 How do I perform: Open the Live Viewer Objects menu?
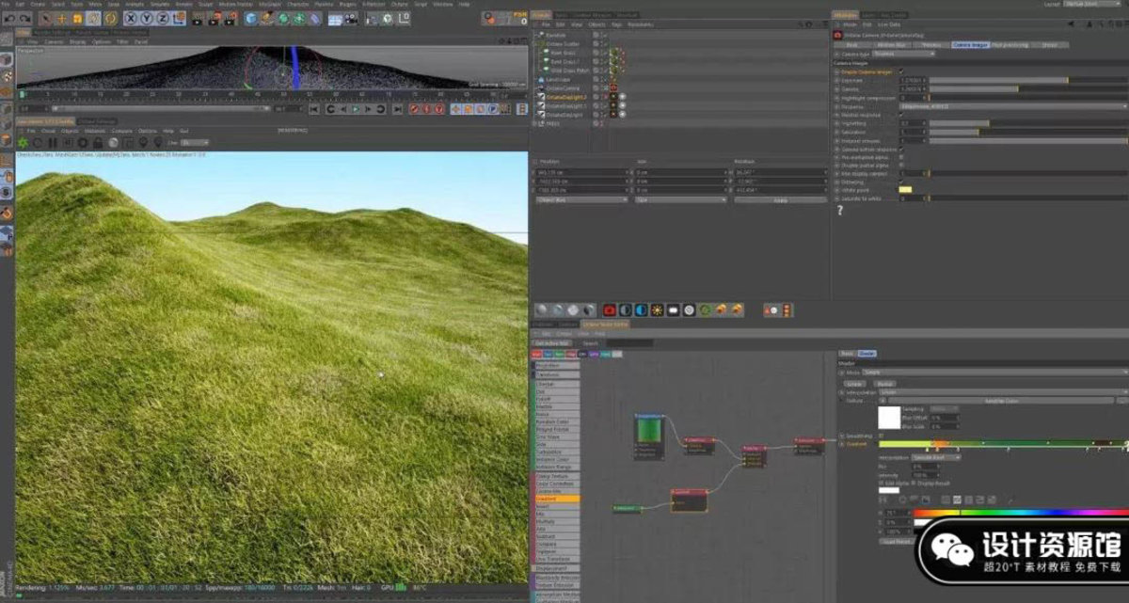pos(71,131)
